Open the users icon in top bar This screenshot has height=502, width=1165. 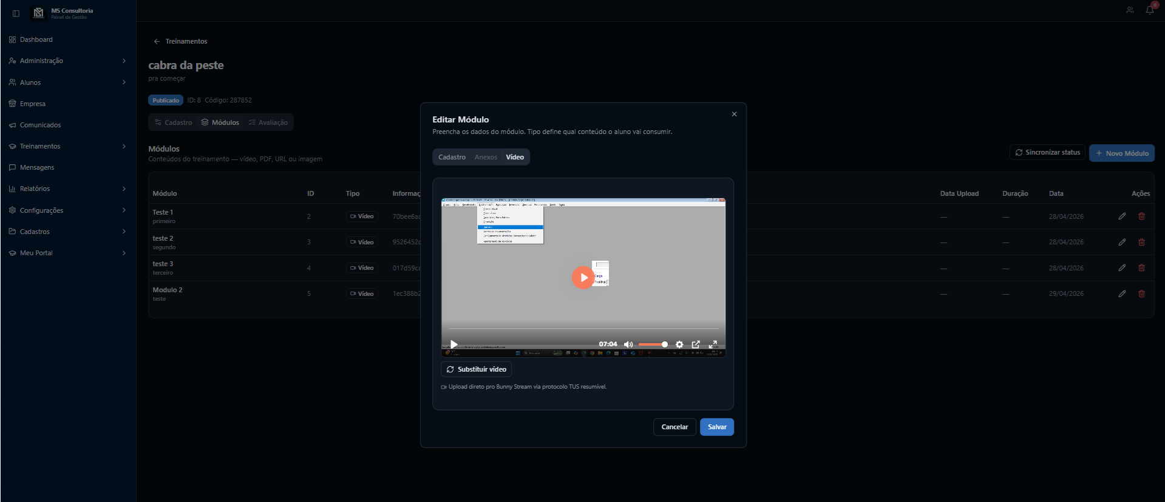tap(1130, 10)
